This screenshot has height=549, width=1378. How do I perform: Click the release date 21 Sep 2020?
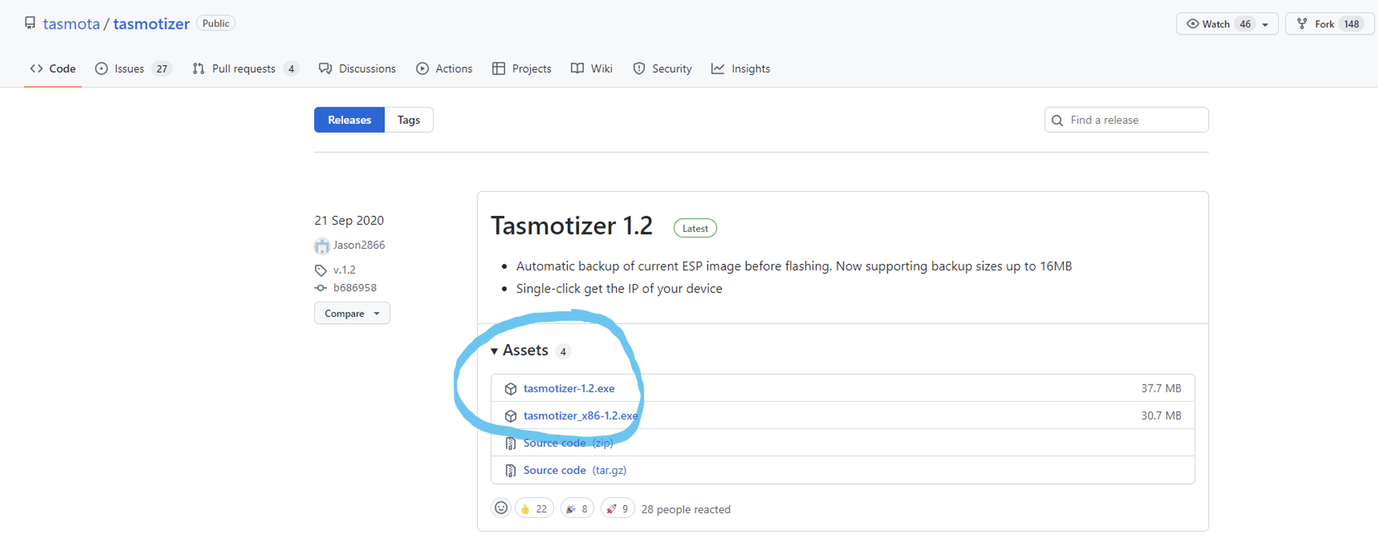click(x=349, y=220)
